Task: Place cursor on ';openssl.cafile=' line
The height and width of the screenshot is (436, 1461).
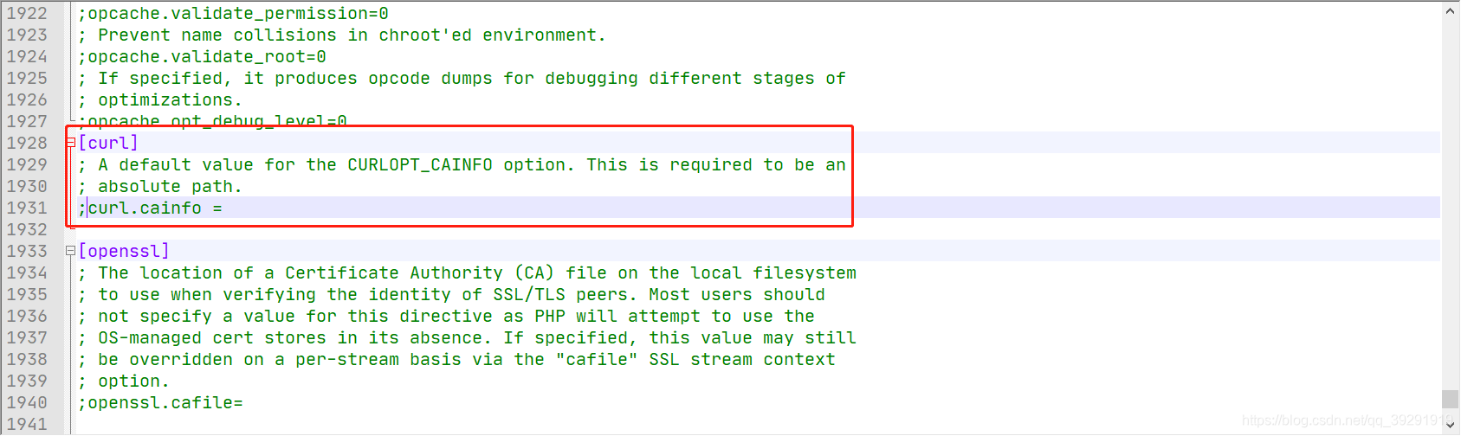Action: coord(160,402)
